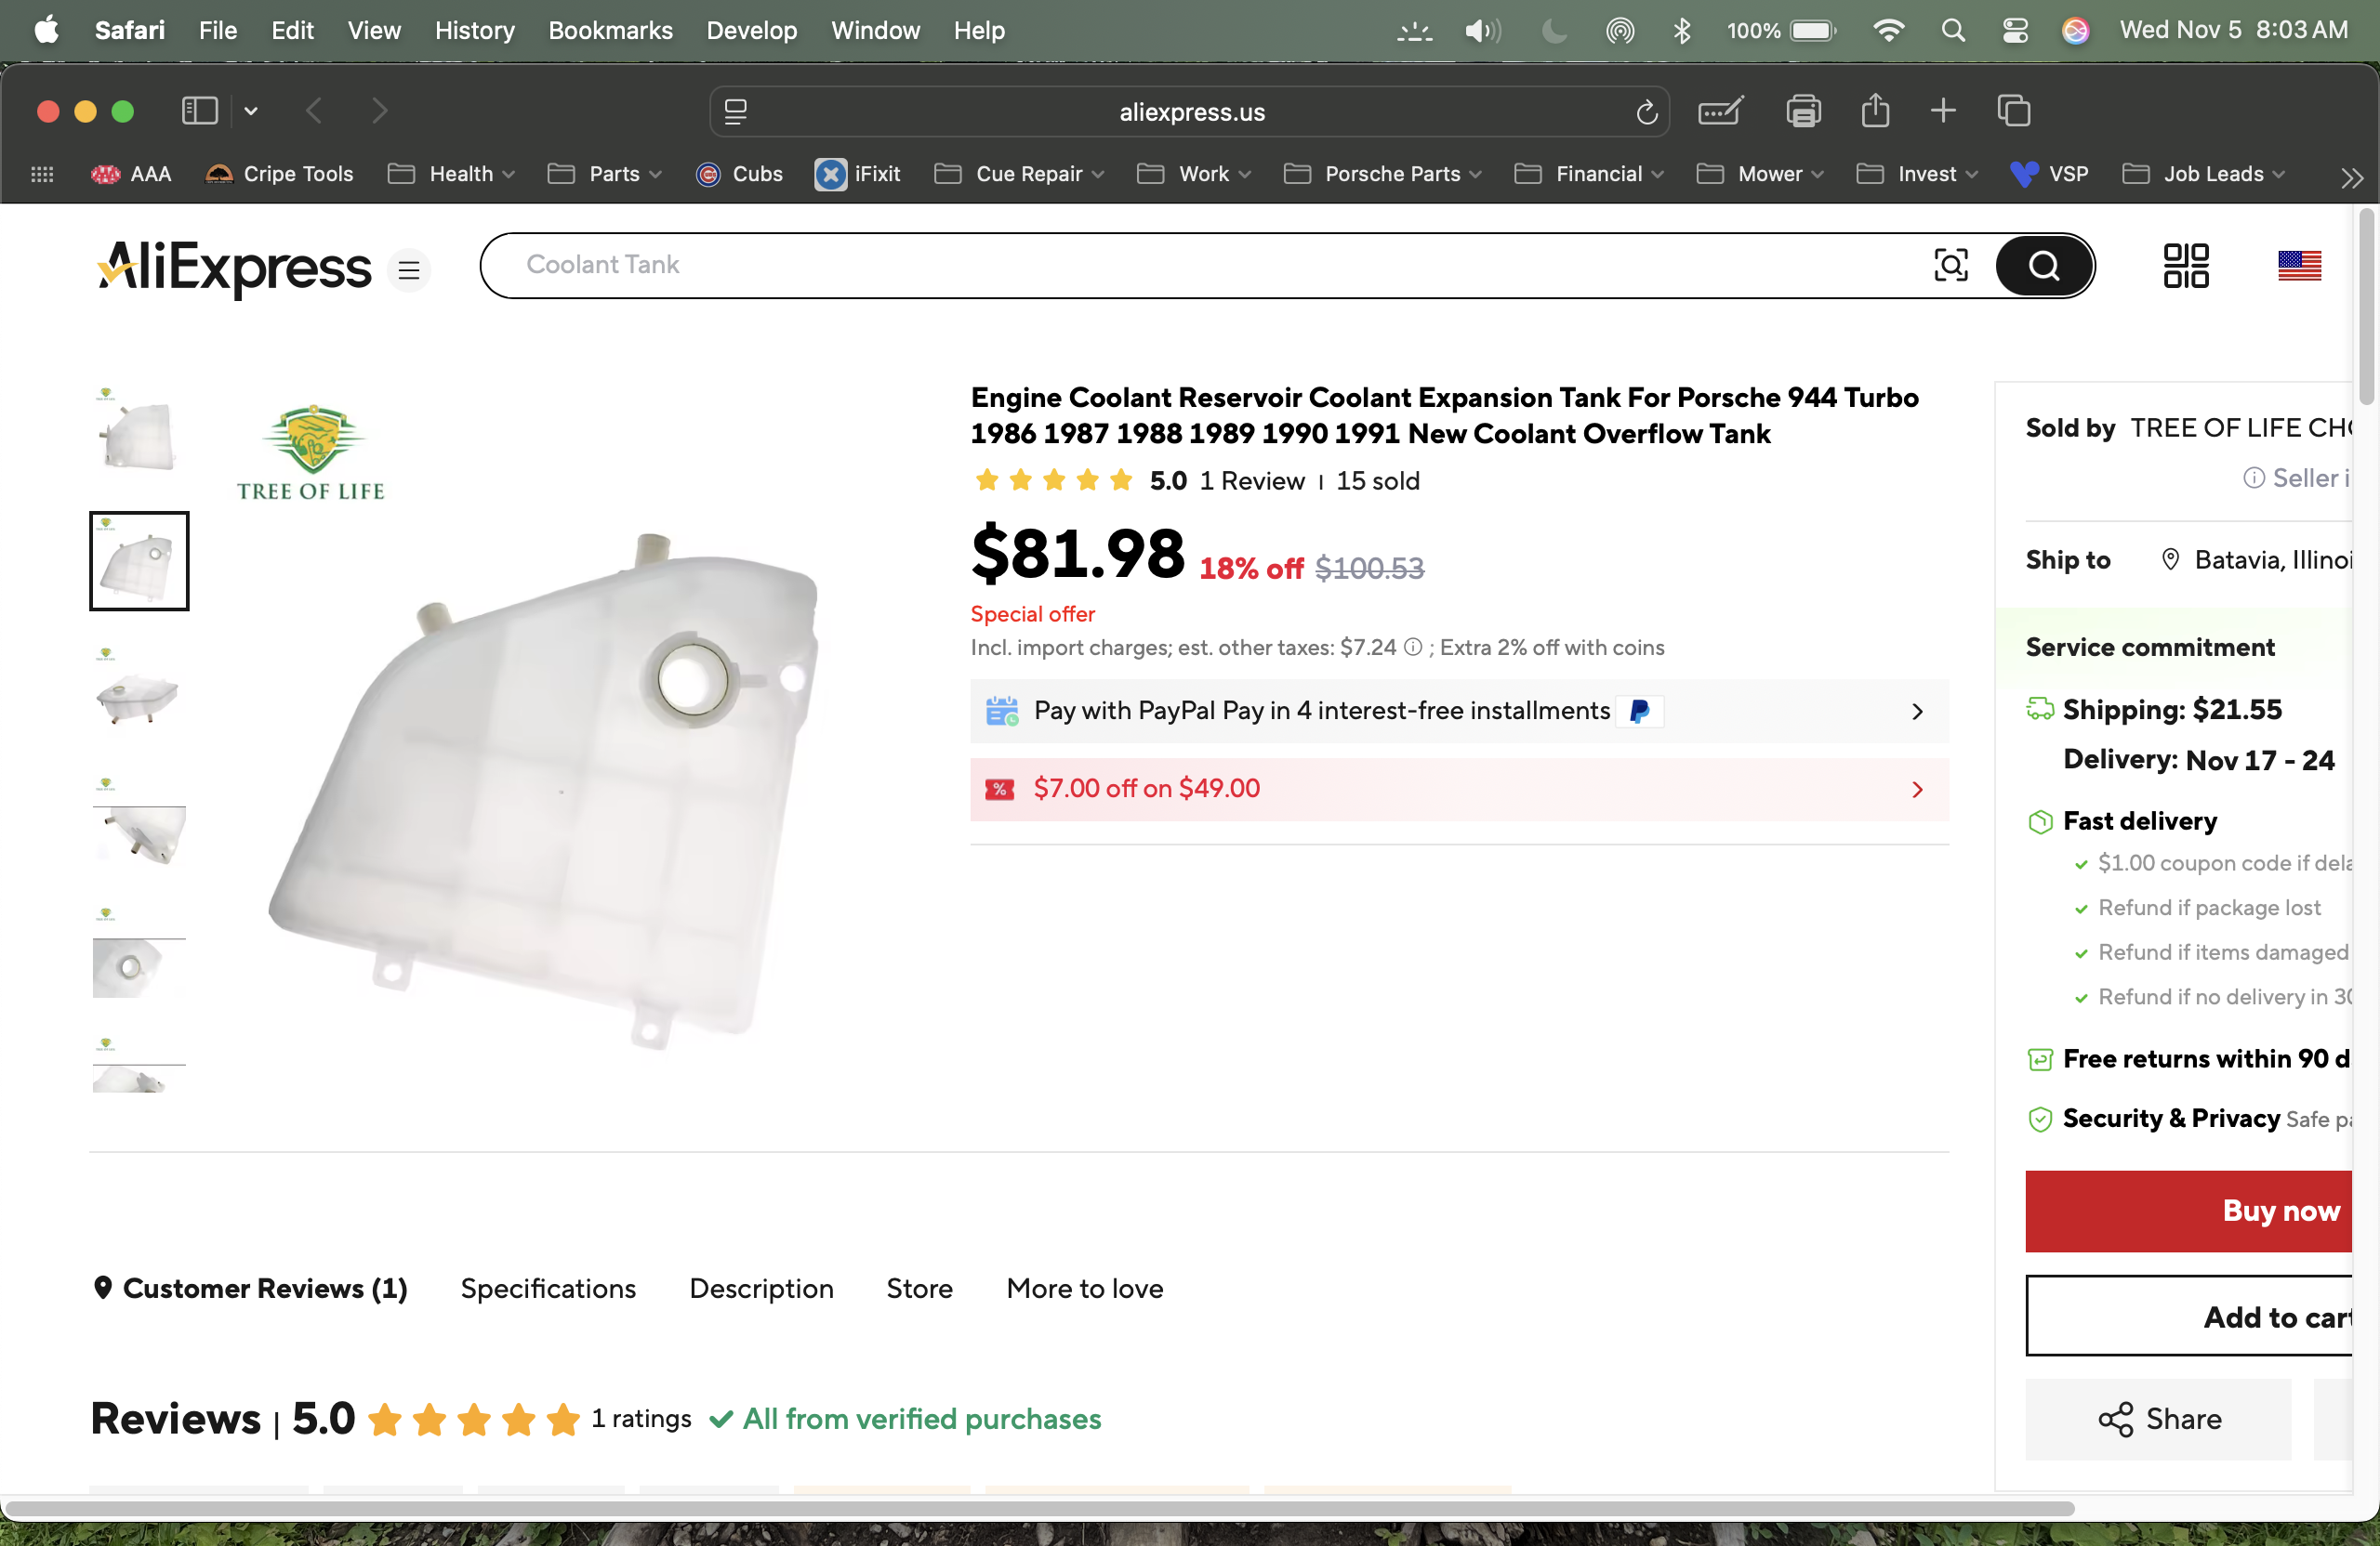Switch to Customer Reviews (1) tab
Viewport: 2380px width, 1546px height.
click(x=249, y=1288)
